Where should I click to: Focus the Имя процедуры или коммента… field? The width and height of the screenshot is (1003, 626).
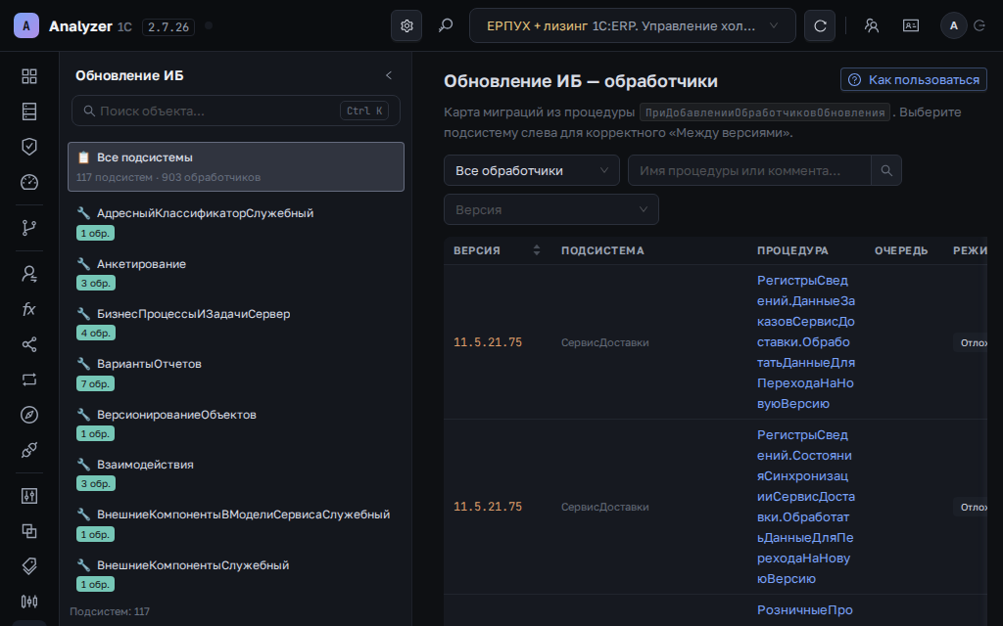click(x=749, y=170)
